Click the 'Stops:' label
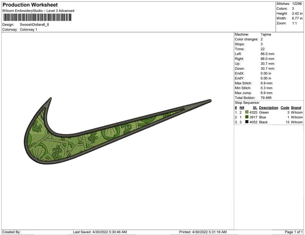Image resolution: width=305 pixels, height=235 pixels. [240, 44]
